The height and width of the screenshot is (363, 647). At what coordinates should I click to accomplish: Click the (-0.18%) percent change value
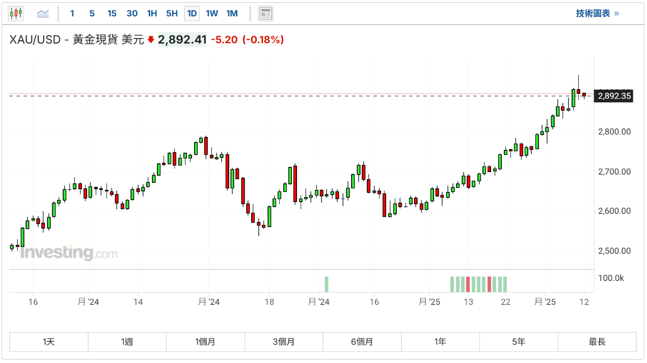(263, 40)
